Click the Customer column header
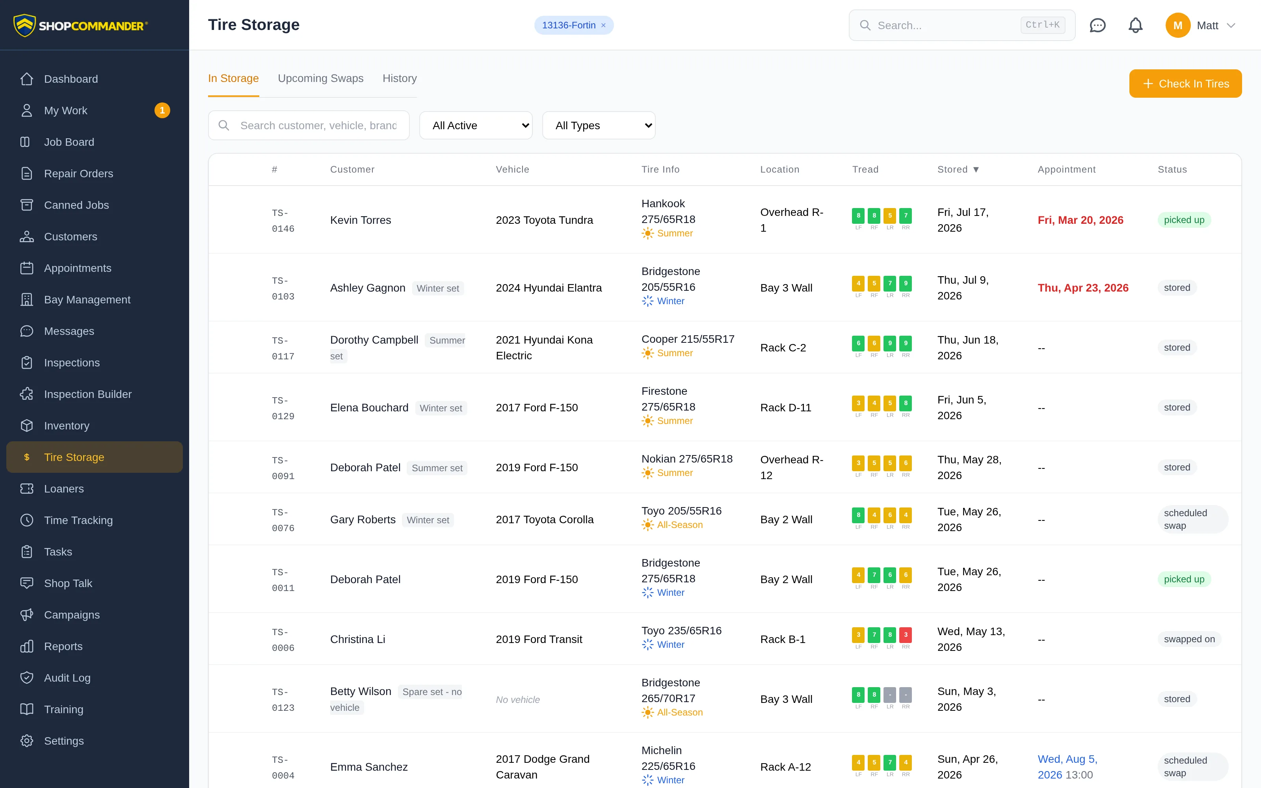1261x788 pixels. (352, 169)
